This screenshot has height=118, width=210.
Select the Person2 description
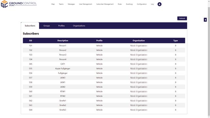[63, 50]
